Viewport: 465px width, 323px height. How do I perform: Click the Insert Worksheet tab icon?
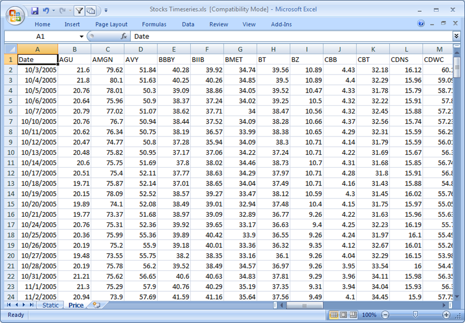click(96, 305)
